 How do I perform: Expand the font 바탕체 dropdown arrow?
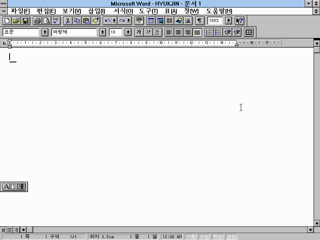[102, 32]
